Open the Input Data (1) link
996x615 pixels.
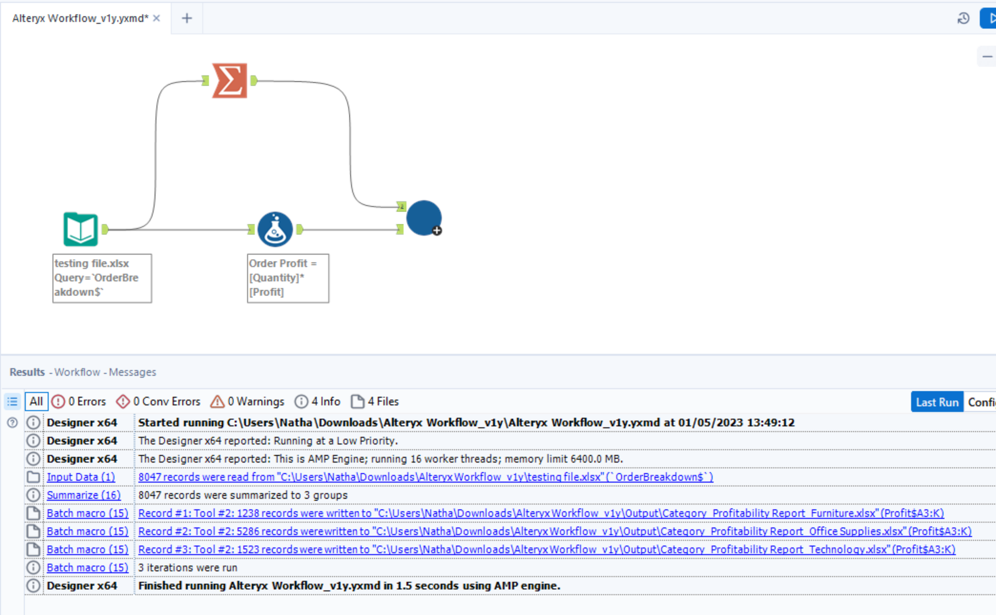coord(81,477)
